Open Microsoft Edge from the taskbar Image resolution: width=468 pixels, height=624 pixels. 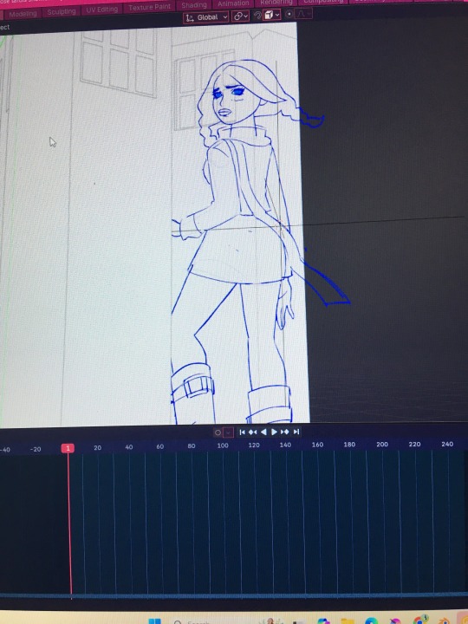point(371,621)
